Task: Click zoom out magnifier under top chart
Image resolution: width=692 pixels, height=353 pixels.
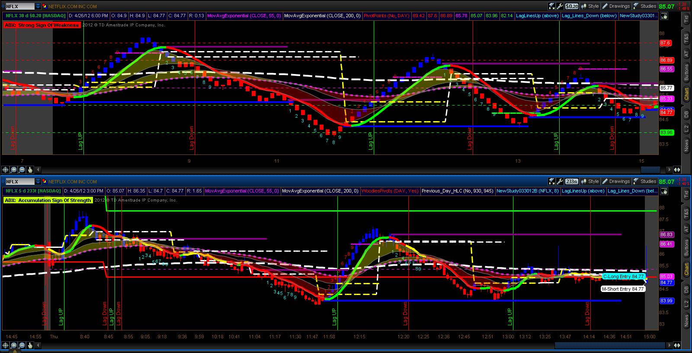Action: [x=22, y=170]
